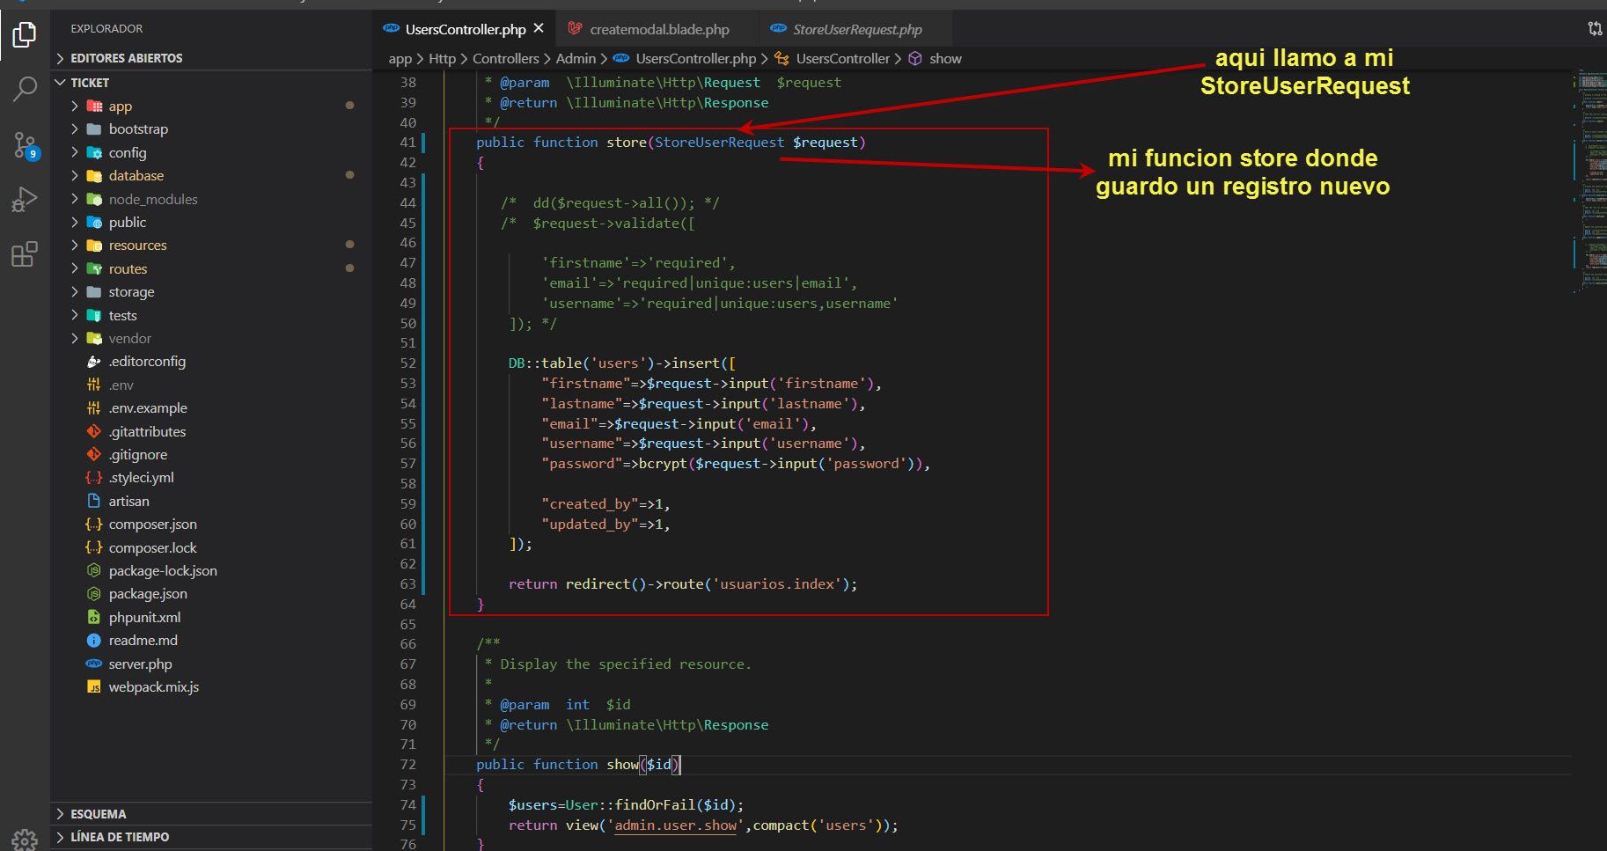
Task: Open the .editorconfig file
Action: [211, 362]
